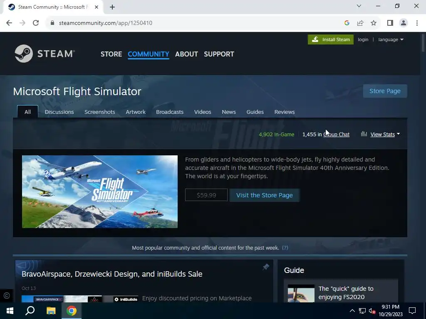
Task: Switch to the Screenshots tab
Action: click(x=100, y=112)
